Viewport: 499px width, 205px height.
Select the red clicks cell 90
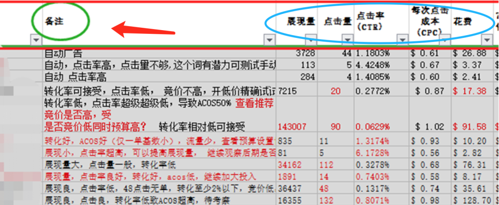click(x=335, y=115)
